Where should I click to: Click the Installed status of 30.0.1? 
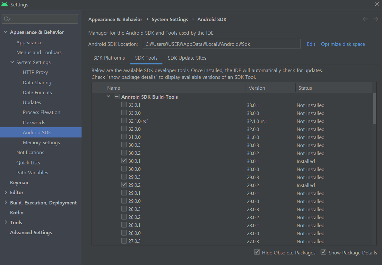pos(306,161)
